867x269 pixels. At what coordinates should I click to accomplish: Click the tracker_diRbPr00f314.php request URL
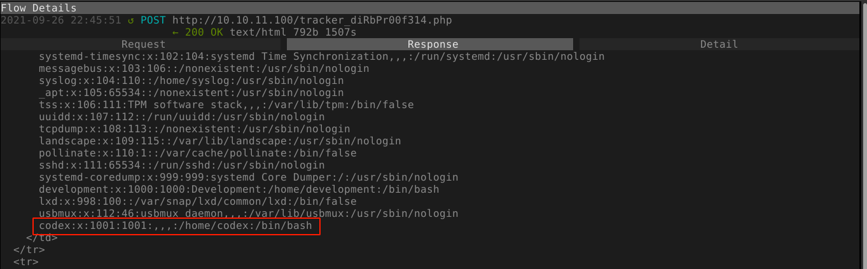[312, 20]
